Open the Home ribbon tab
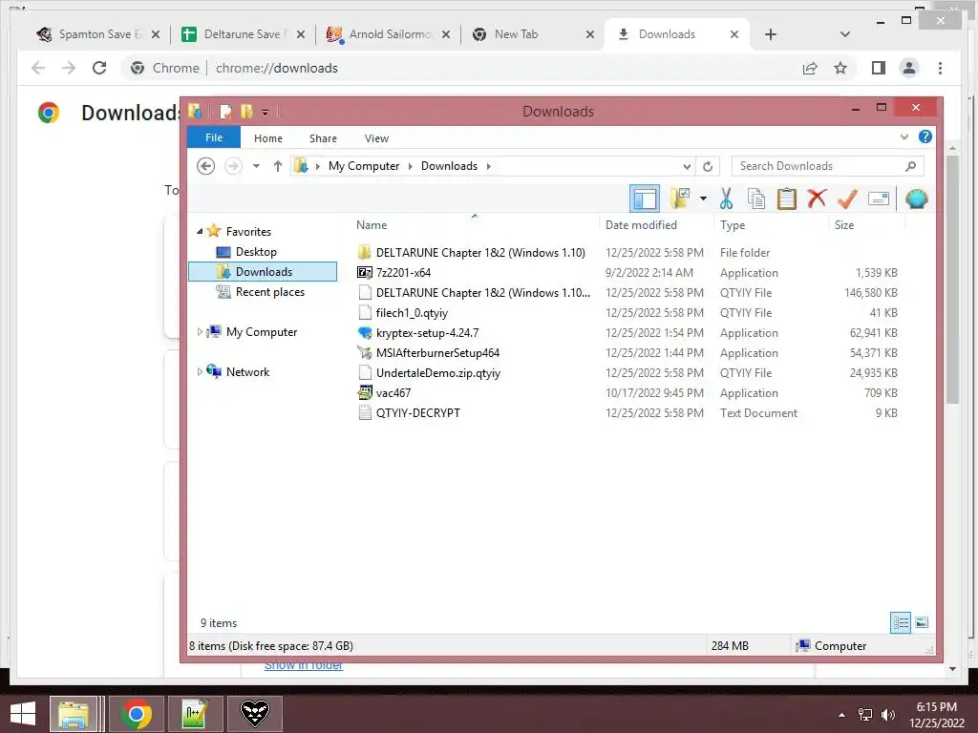The height and width of the screenshot is (733, 978). (268, 138)
